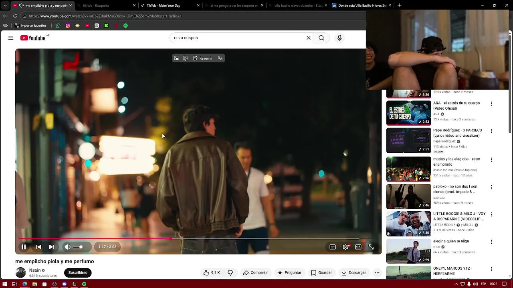
Task: Click the Preguntar button
Action: click(x=289, y=273)
